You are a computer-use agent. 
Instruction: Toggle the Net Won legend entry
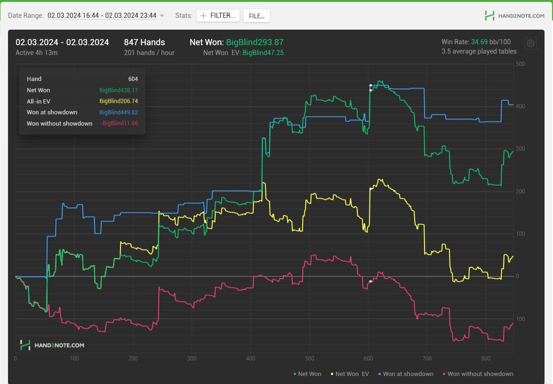tap(307, 374)
